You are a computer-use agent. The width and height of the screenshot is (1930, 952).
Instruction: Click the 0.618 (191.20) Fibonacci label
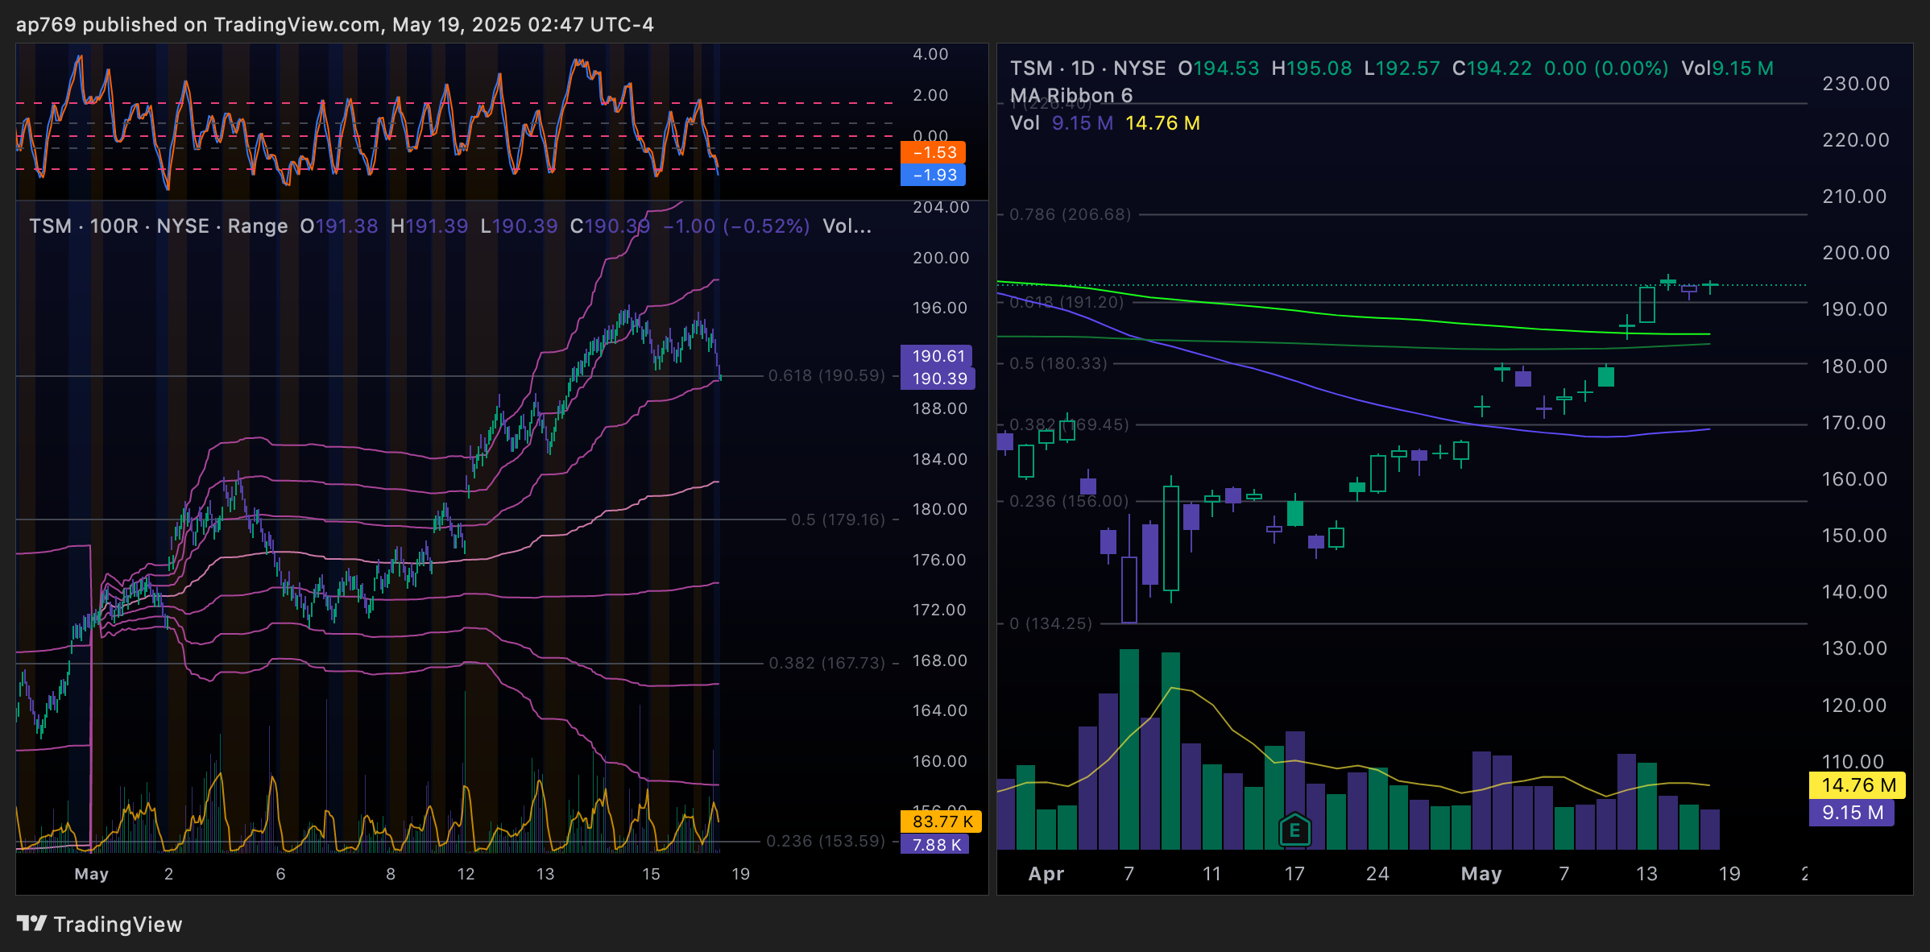1066,302
